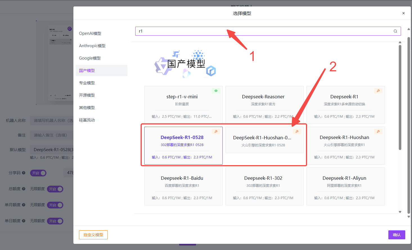The image size is (412, 250).
Task: Click the tool icon on Deepseek-R1-Huoshan card
Action: 378,131
